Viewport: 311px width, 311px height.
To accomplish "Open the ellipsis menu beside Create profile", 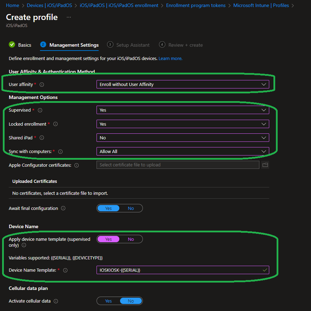I will pos(69,17).
